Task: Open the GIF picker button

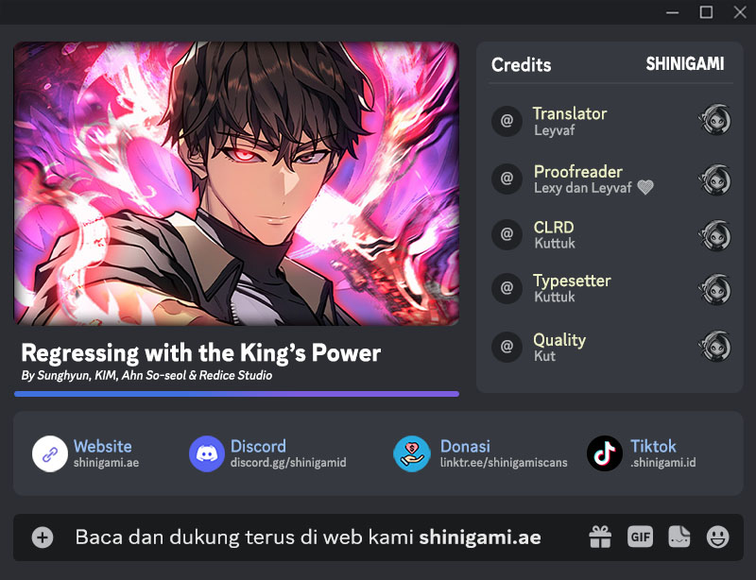Action: click(x=641, y=537)
